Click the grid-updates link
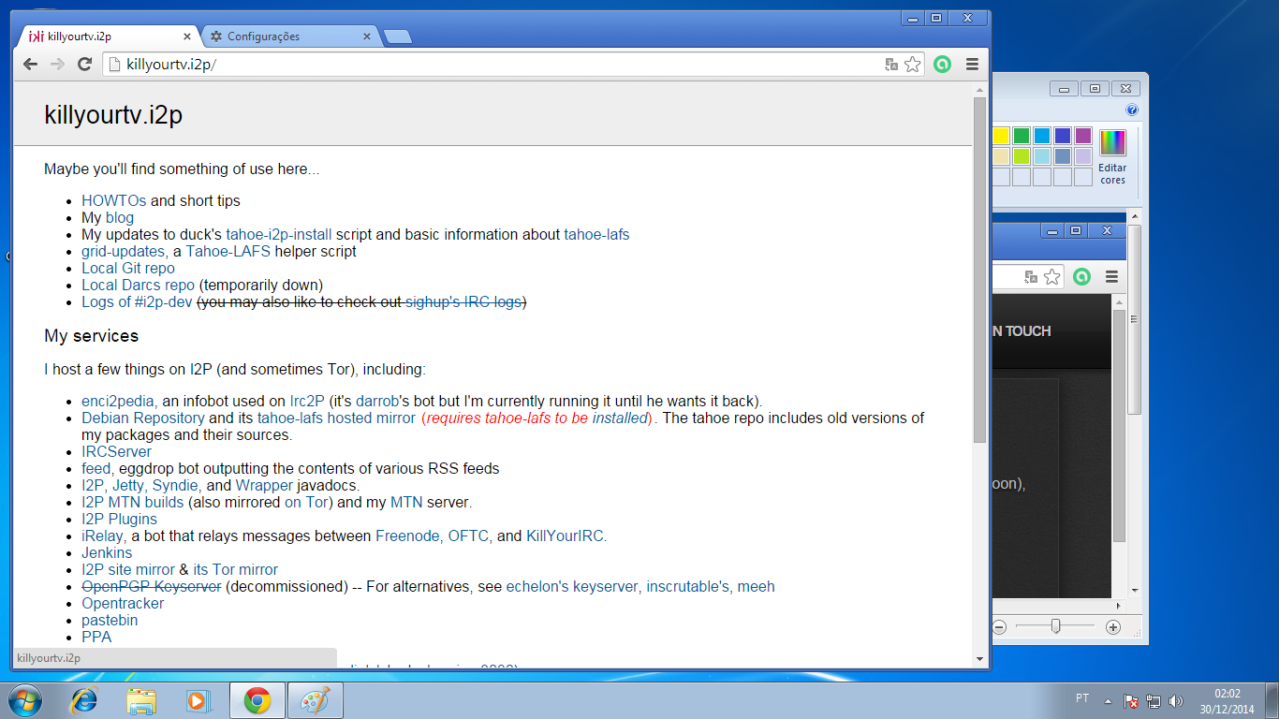This screenshot has height=719, width=1279. (x=125, y=251)
